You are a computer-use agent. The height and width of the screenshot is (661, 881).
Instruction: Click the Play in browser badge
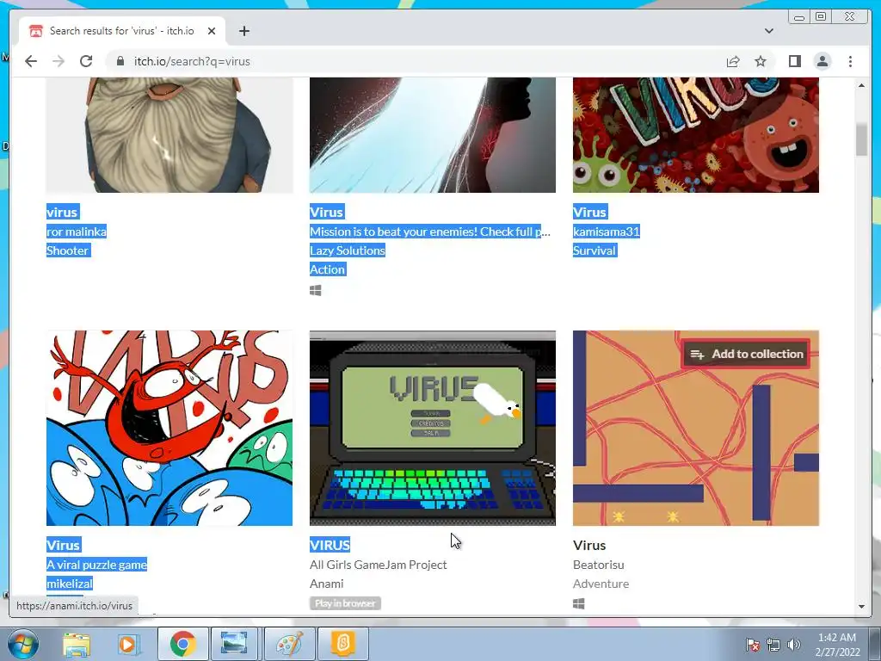point(345,603)
